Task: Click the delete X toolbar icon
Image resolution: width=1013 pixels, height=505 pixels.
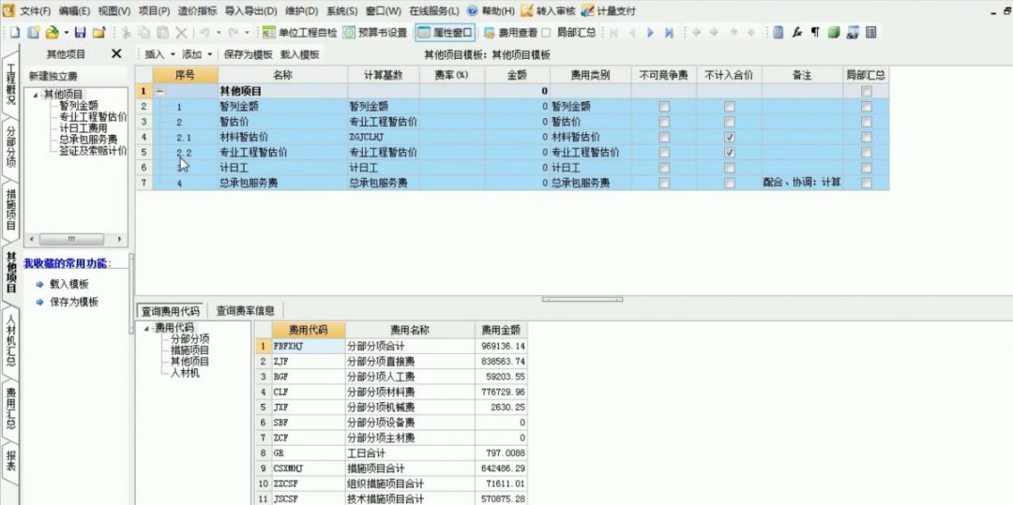Action: click(182, 32)
